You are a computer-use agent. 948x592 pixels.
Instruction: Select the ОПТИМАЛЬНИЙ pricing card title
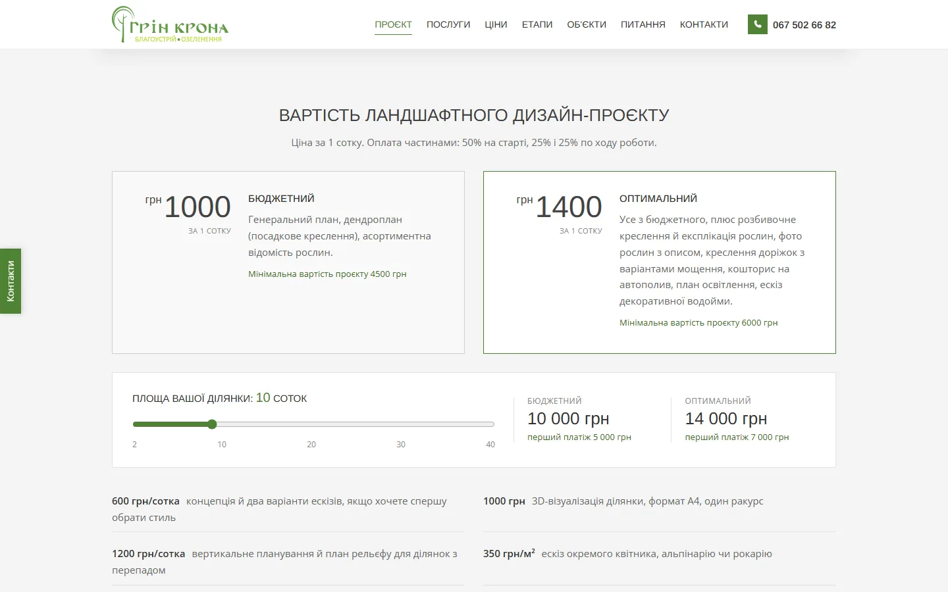pyautogui.click(x=658, y=199)
